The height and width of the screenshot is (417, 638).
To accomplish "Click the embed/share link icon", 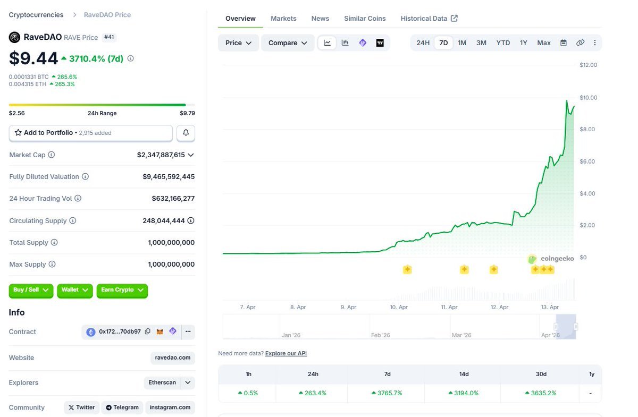I will tap(580, 42).
